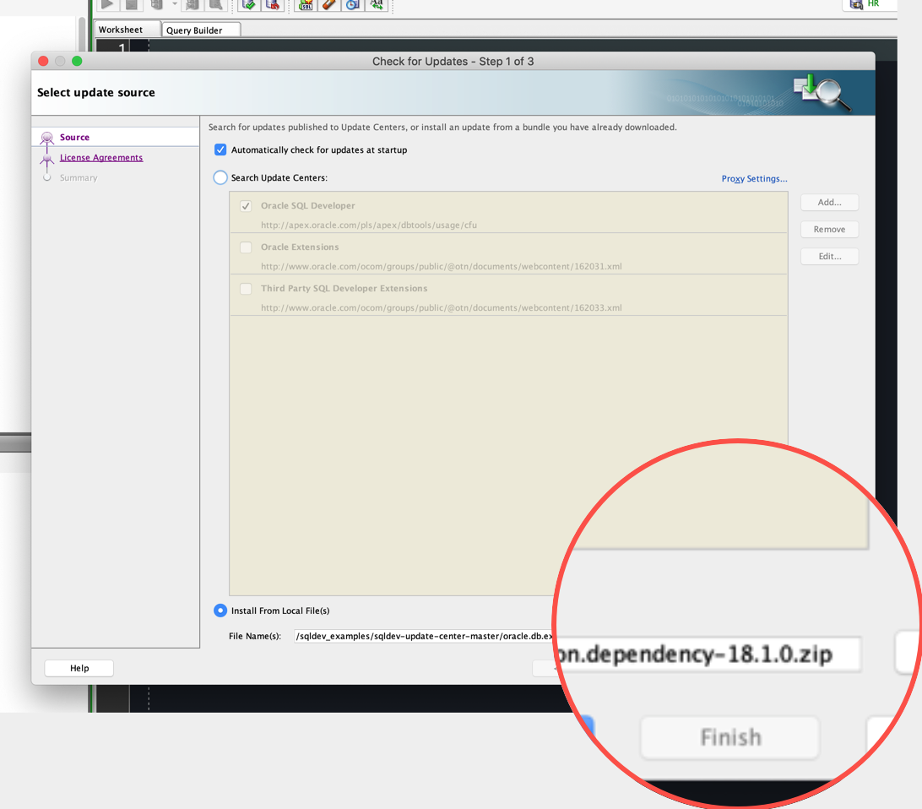
Task: Click the dialog title 'Check for Updates - Step 1 of 3'
Action: point(453,61)
